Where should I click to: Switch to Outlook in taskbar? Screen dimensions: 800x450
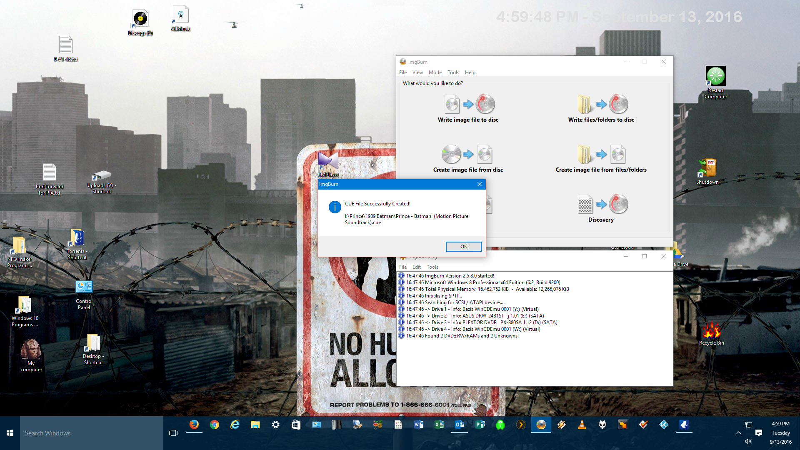pos(459,425)
